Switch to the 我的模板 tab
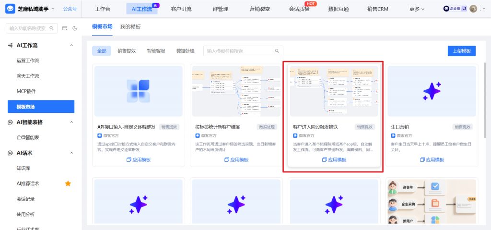The image size is (491, 230). [x=130, y=27]
